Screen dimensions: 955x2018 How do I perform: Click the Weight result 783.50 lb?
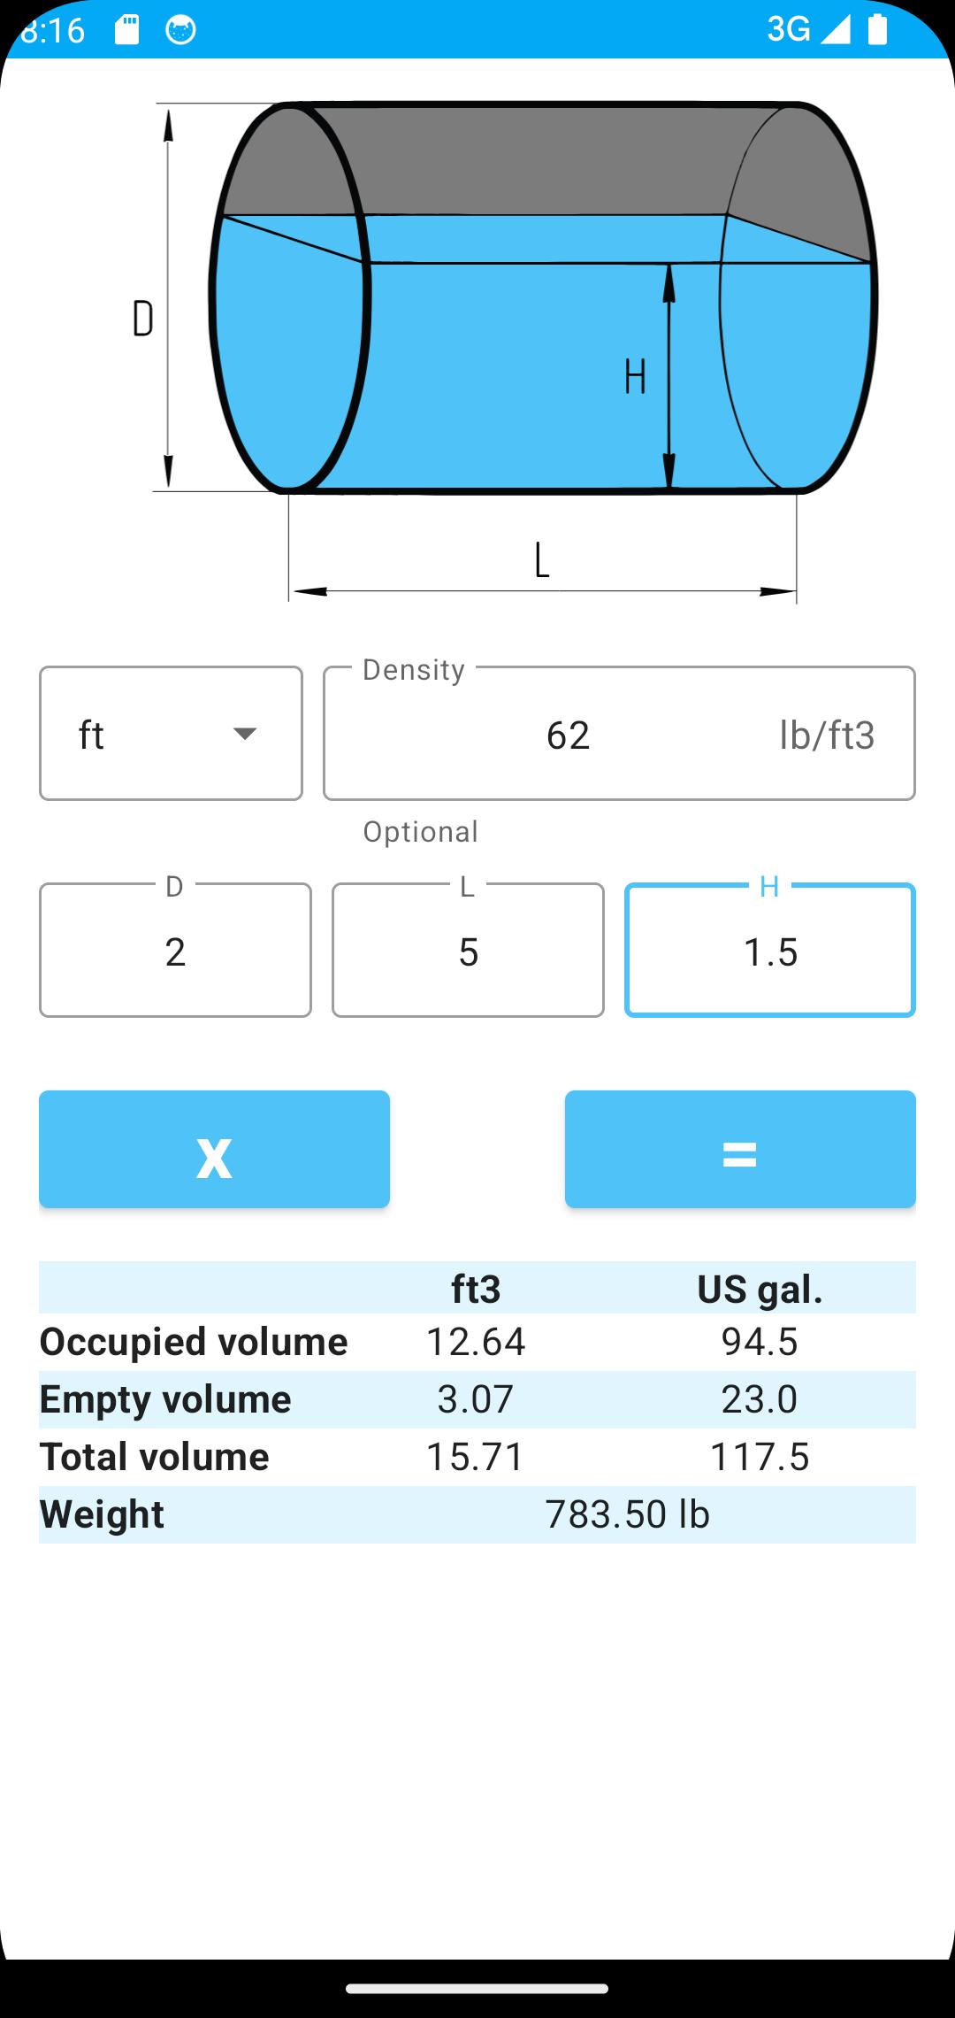[x=628, y=1513]
